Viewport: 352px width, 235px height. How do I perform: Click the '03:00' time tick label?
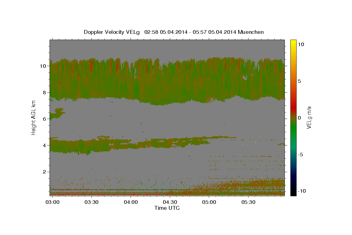(x=53, y=202)
